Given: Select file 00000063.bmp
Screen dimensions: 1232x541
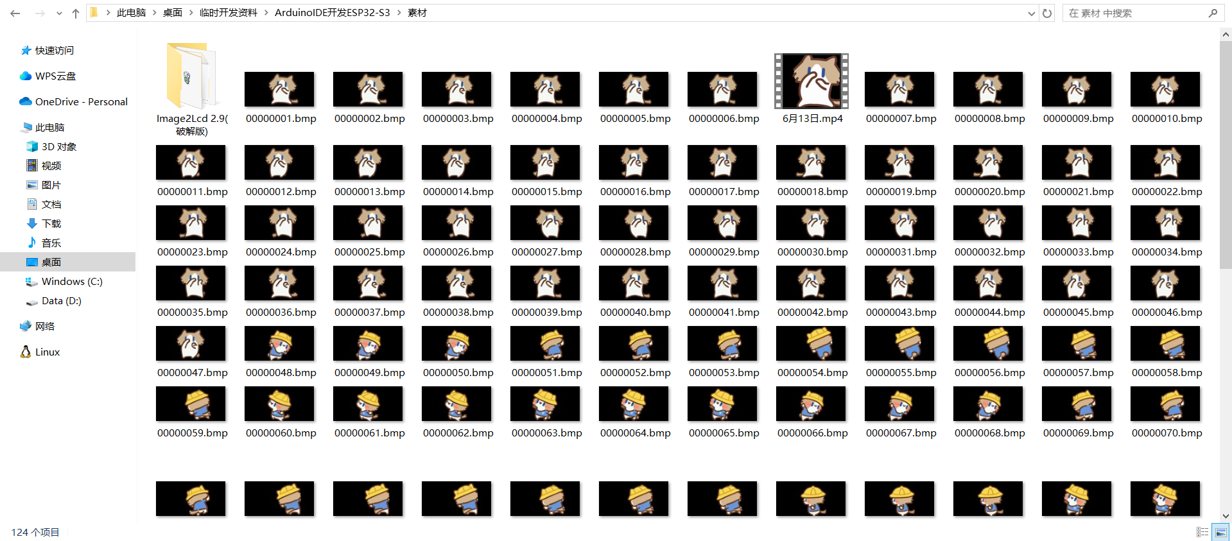Looking at the screenshot, I should (x=546, y=412).
